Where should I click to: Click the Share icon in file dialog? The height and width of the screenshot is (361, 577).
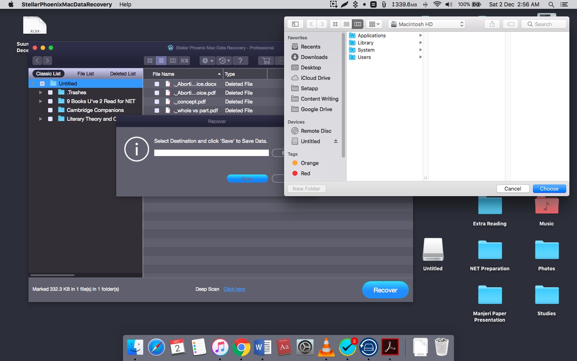pyautogui.click(x=492, y=24)
